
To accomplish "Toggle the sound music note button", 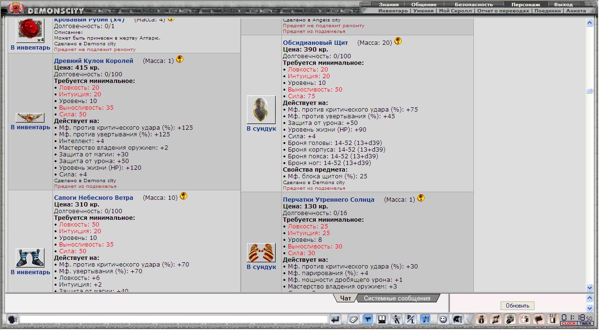I will point(426,319).
